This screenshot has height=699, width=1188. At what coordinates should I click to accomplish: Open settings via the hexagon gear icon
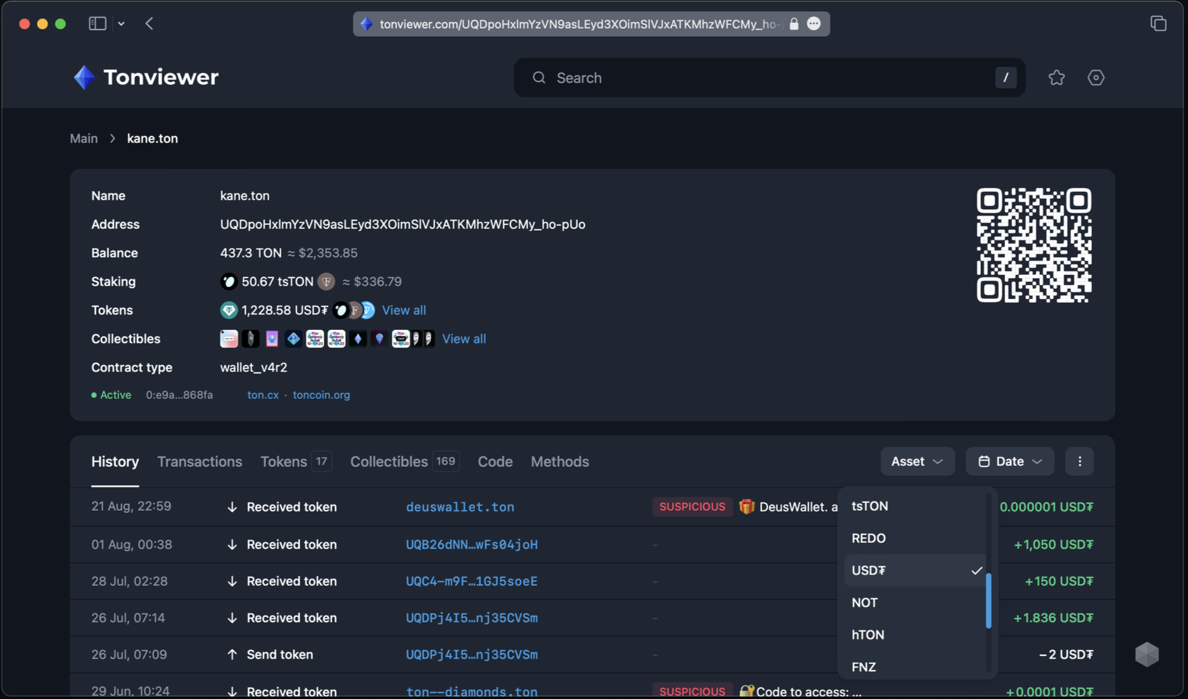point(1096,78)
